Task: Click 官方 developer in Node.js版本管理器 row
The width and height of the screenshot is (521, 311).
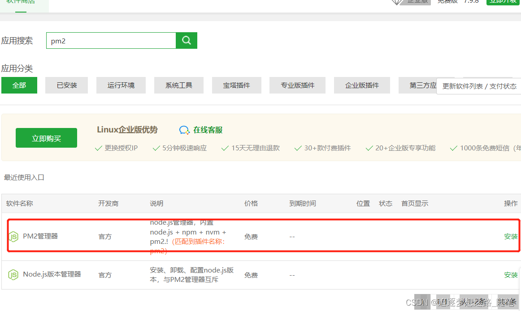Action: [105, 275]
